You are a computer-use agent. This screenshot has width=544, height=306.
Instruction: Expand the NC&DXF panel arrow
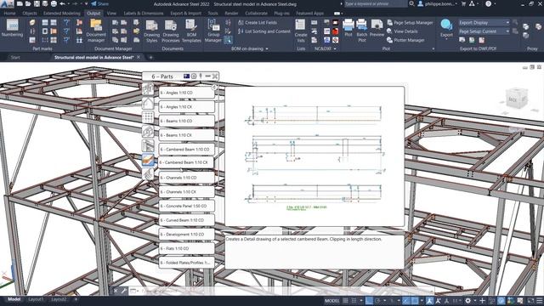coord(335,49)
